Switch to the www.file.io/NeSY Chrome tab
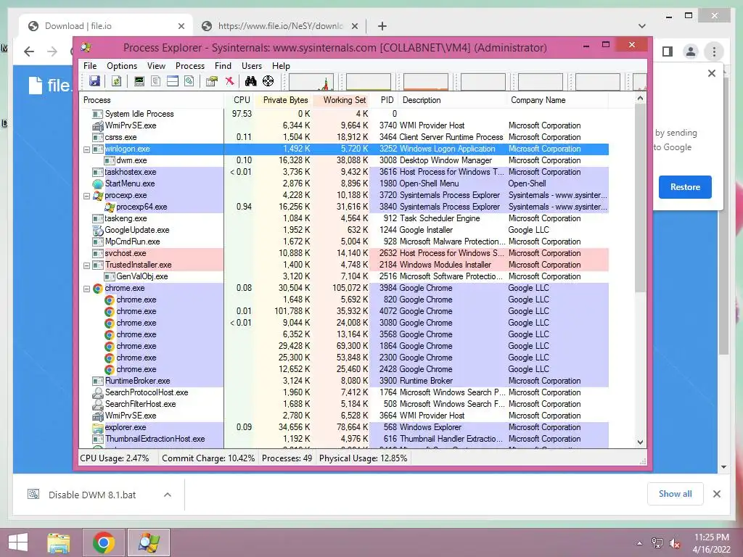The height and width of the screenshot is (557, 743). (279, 26)
